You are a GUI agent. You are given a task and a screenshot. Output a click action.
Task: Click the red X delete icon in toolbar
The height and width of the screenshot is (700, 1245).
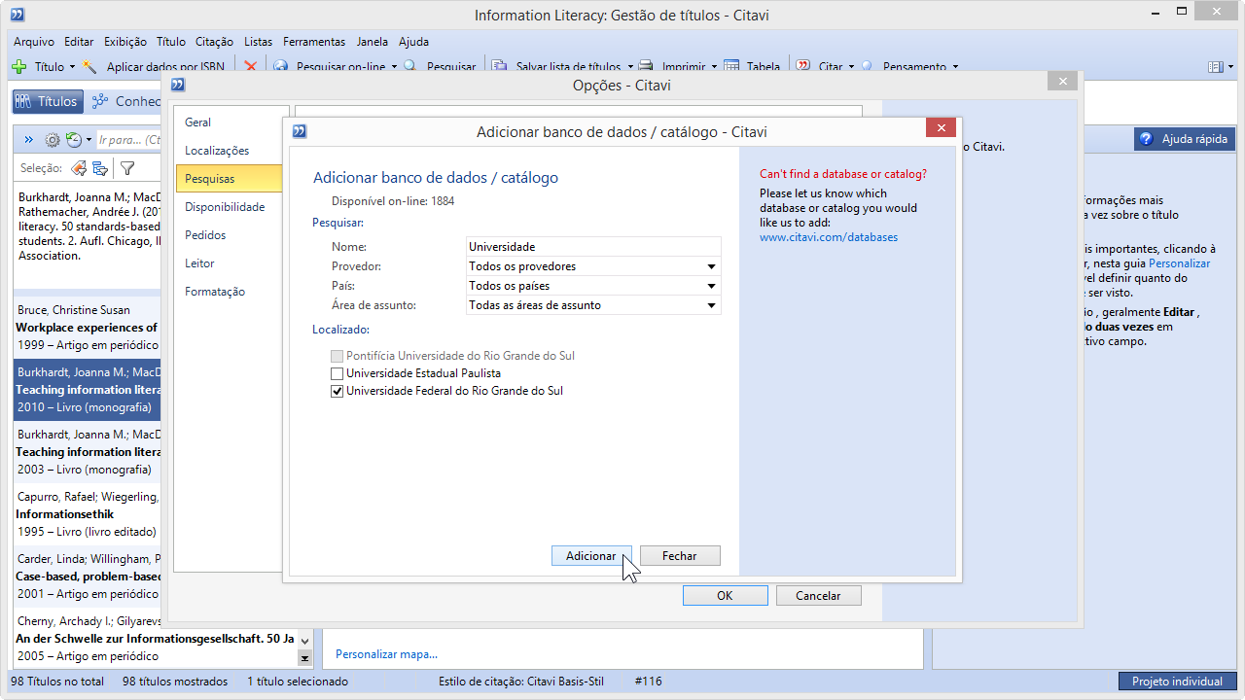tap(250, 67)
